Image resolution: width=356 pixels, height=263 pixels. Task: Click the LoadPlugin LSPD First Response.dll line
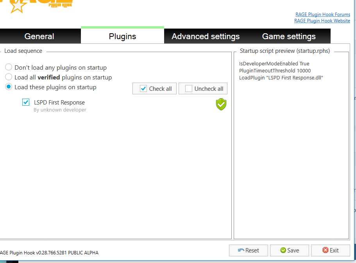pyautogui.click(x=281, y=78)
